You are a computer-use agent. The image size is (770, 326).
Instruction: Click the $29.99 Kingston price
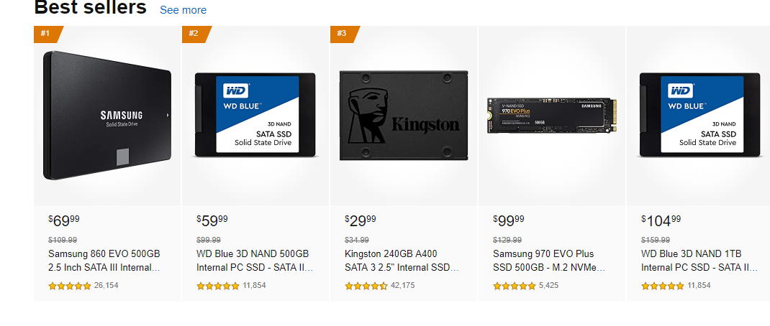point(361,220)
